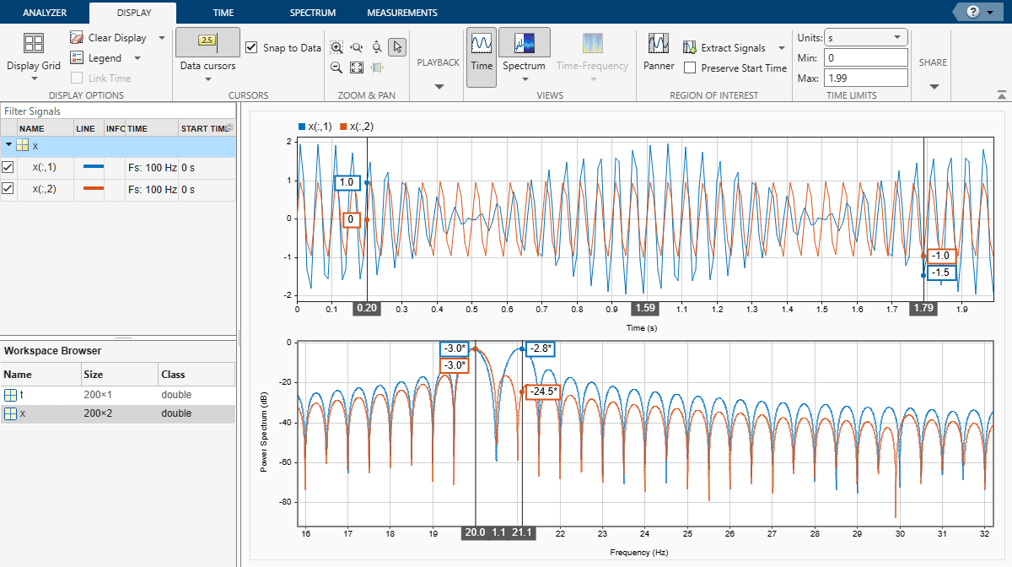
Task: Uncheck Snap to Data
Action: [251, 48]
